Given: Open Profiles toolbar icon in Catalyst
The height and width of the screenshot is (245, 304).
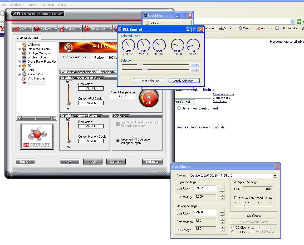Looking at the screenshot, I should [x=62, y=29].
